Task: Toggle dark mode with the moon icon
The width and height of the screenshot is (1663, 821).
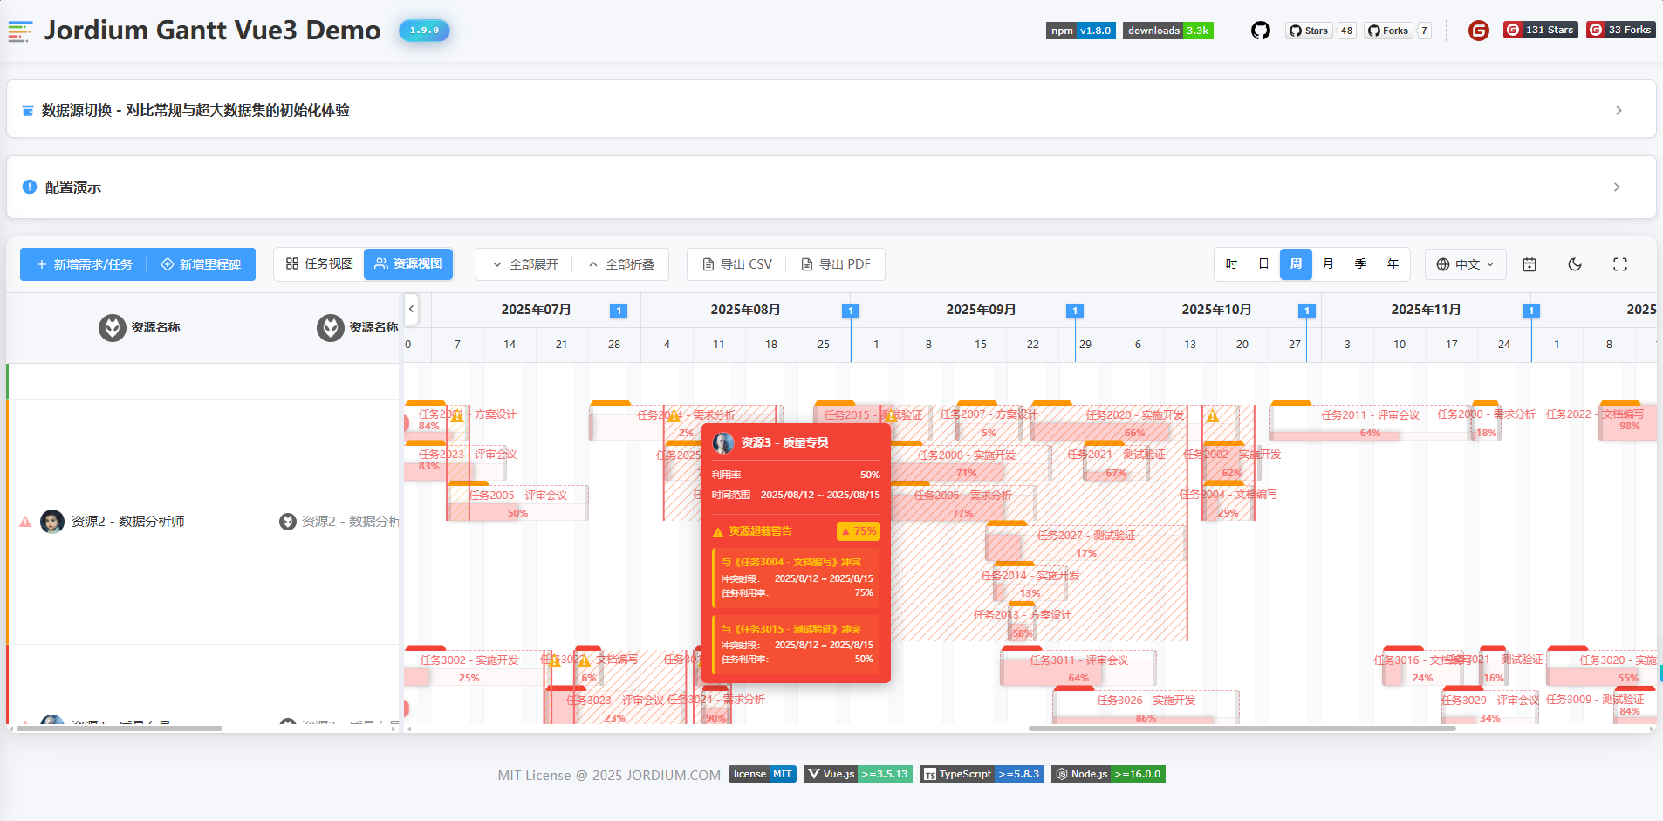Action: 1575,264
